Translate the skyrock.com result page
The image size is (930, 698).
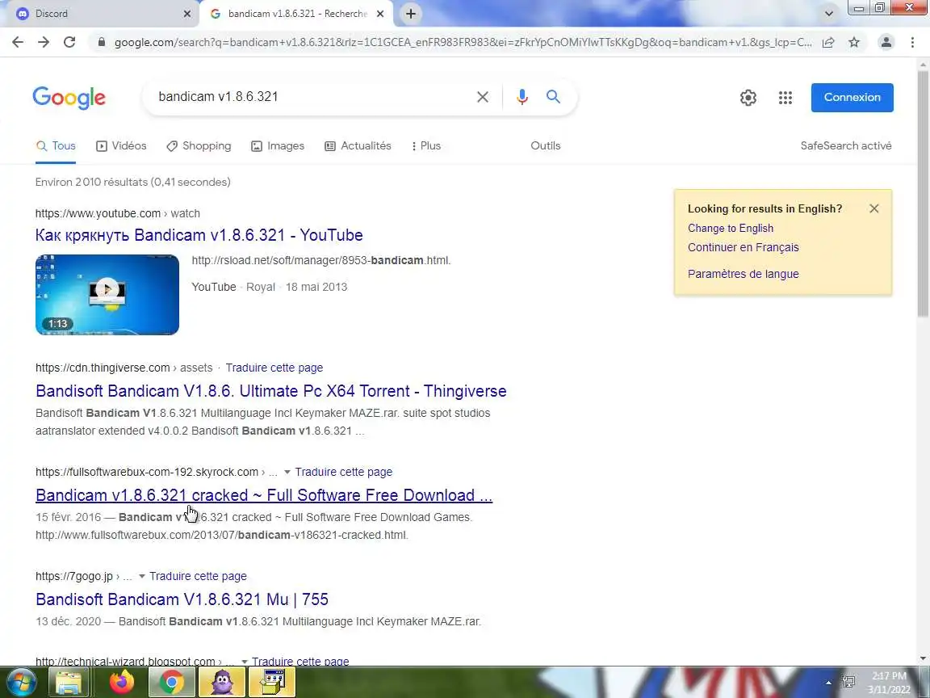[343, 473]
